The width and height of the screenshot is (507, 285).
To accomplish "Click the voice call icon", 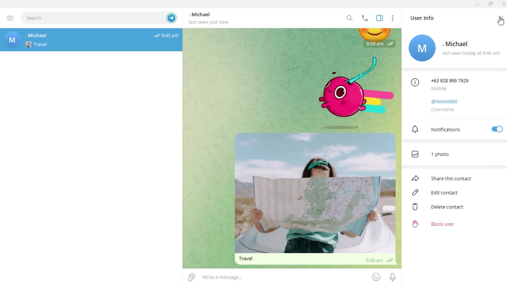I will pos(364,18).
